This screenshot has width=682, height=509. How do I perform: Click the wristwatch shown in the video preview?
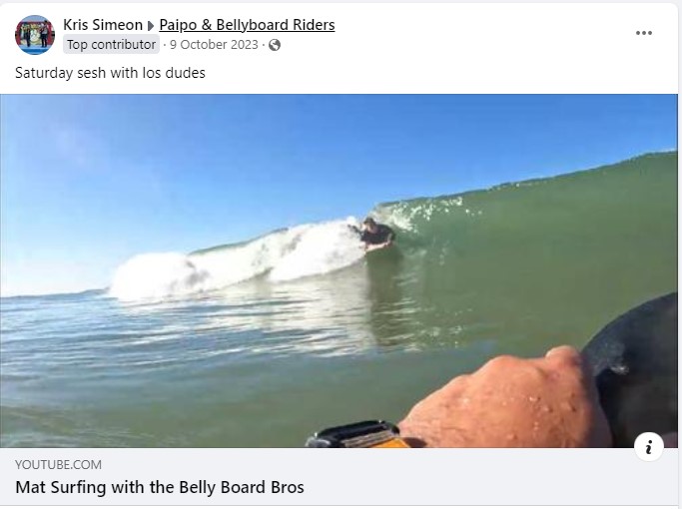(x=357, y=434)
